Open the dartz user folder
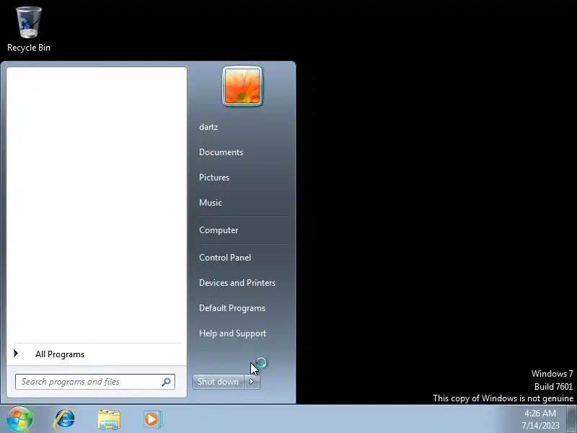The image size is (577, 433). pos(208,127)
